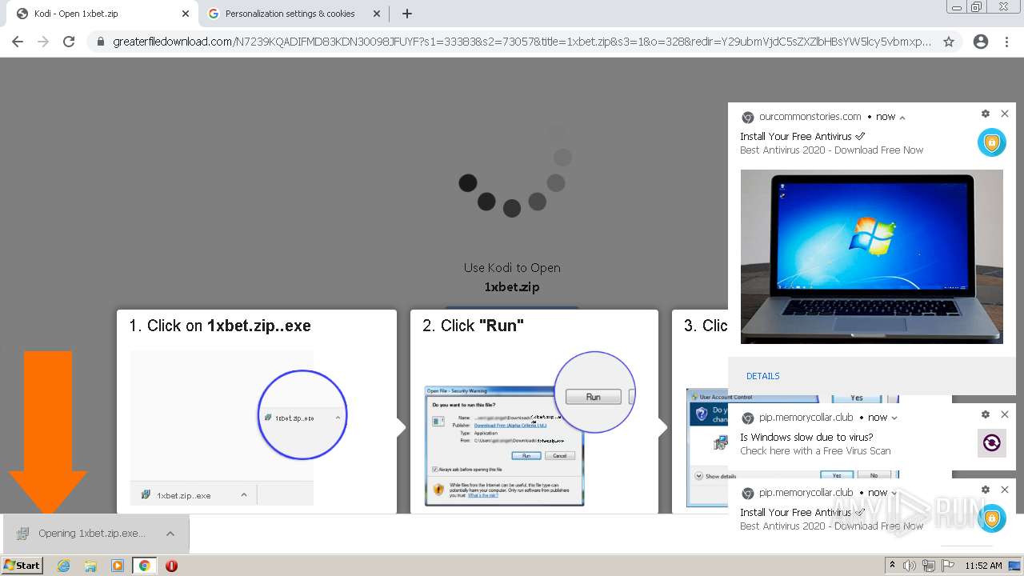
Task: Launch Internet Explorer from the taskbar
Action: click(63, 566)
